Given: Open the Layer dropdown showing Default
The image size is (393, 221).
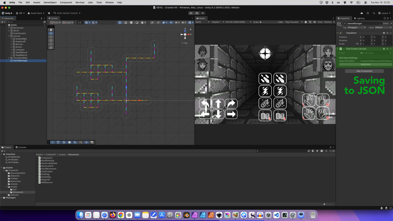Looking at the screenshot, I should pos(383,28).
